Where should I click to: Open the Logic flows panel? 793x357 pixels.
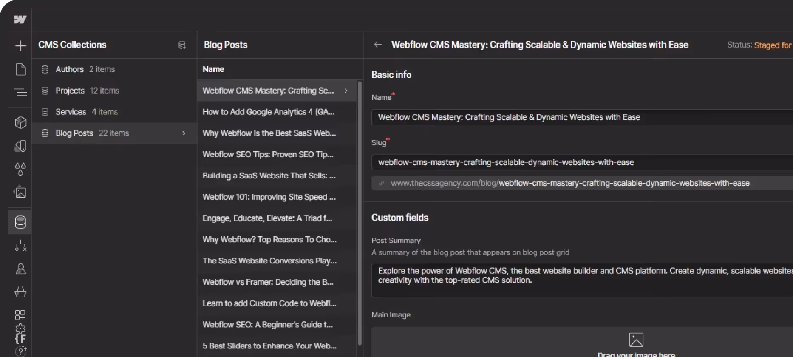20,246
